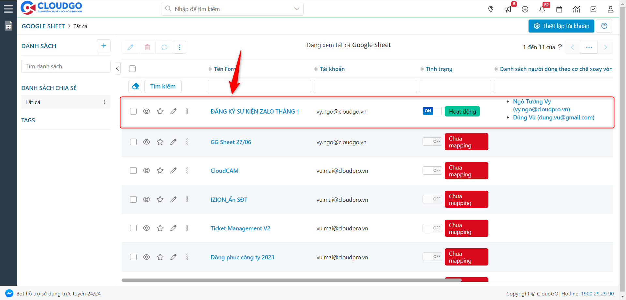Open the calendar icon in top bar

coord(559,9)
